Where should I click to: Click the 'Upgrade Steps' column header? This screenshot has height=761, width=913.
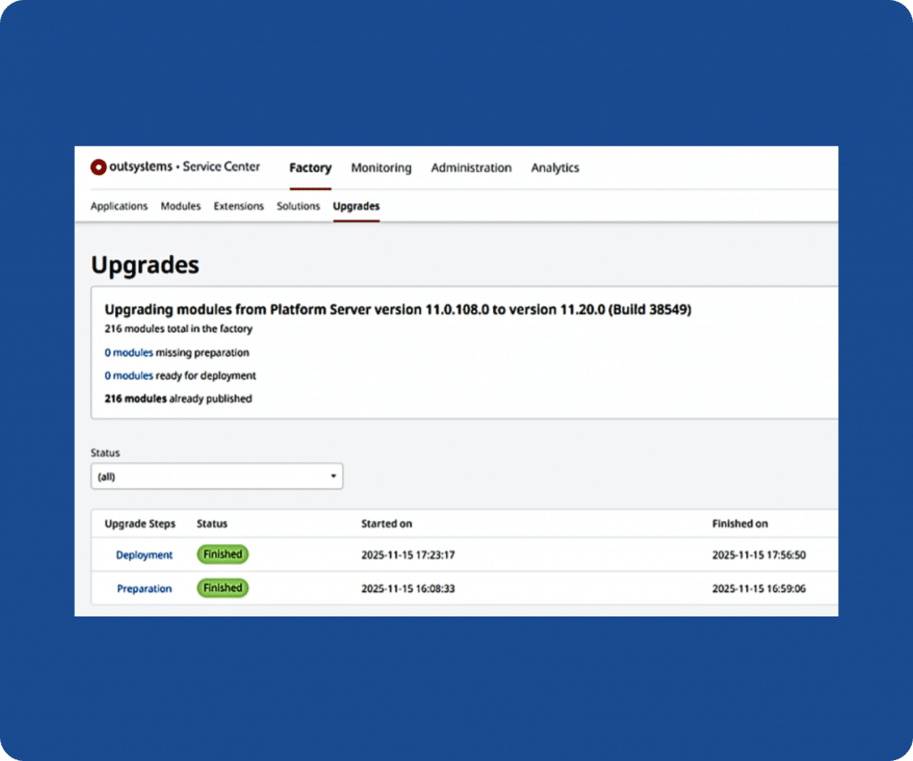(140, 524)
